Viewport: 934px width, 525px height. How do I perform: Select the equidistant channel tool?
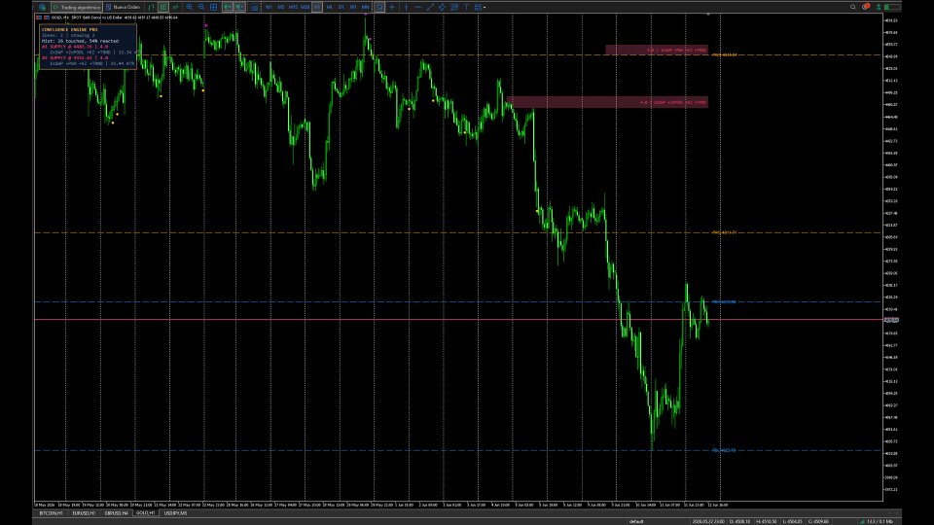[x=442, y=7]
